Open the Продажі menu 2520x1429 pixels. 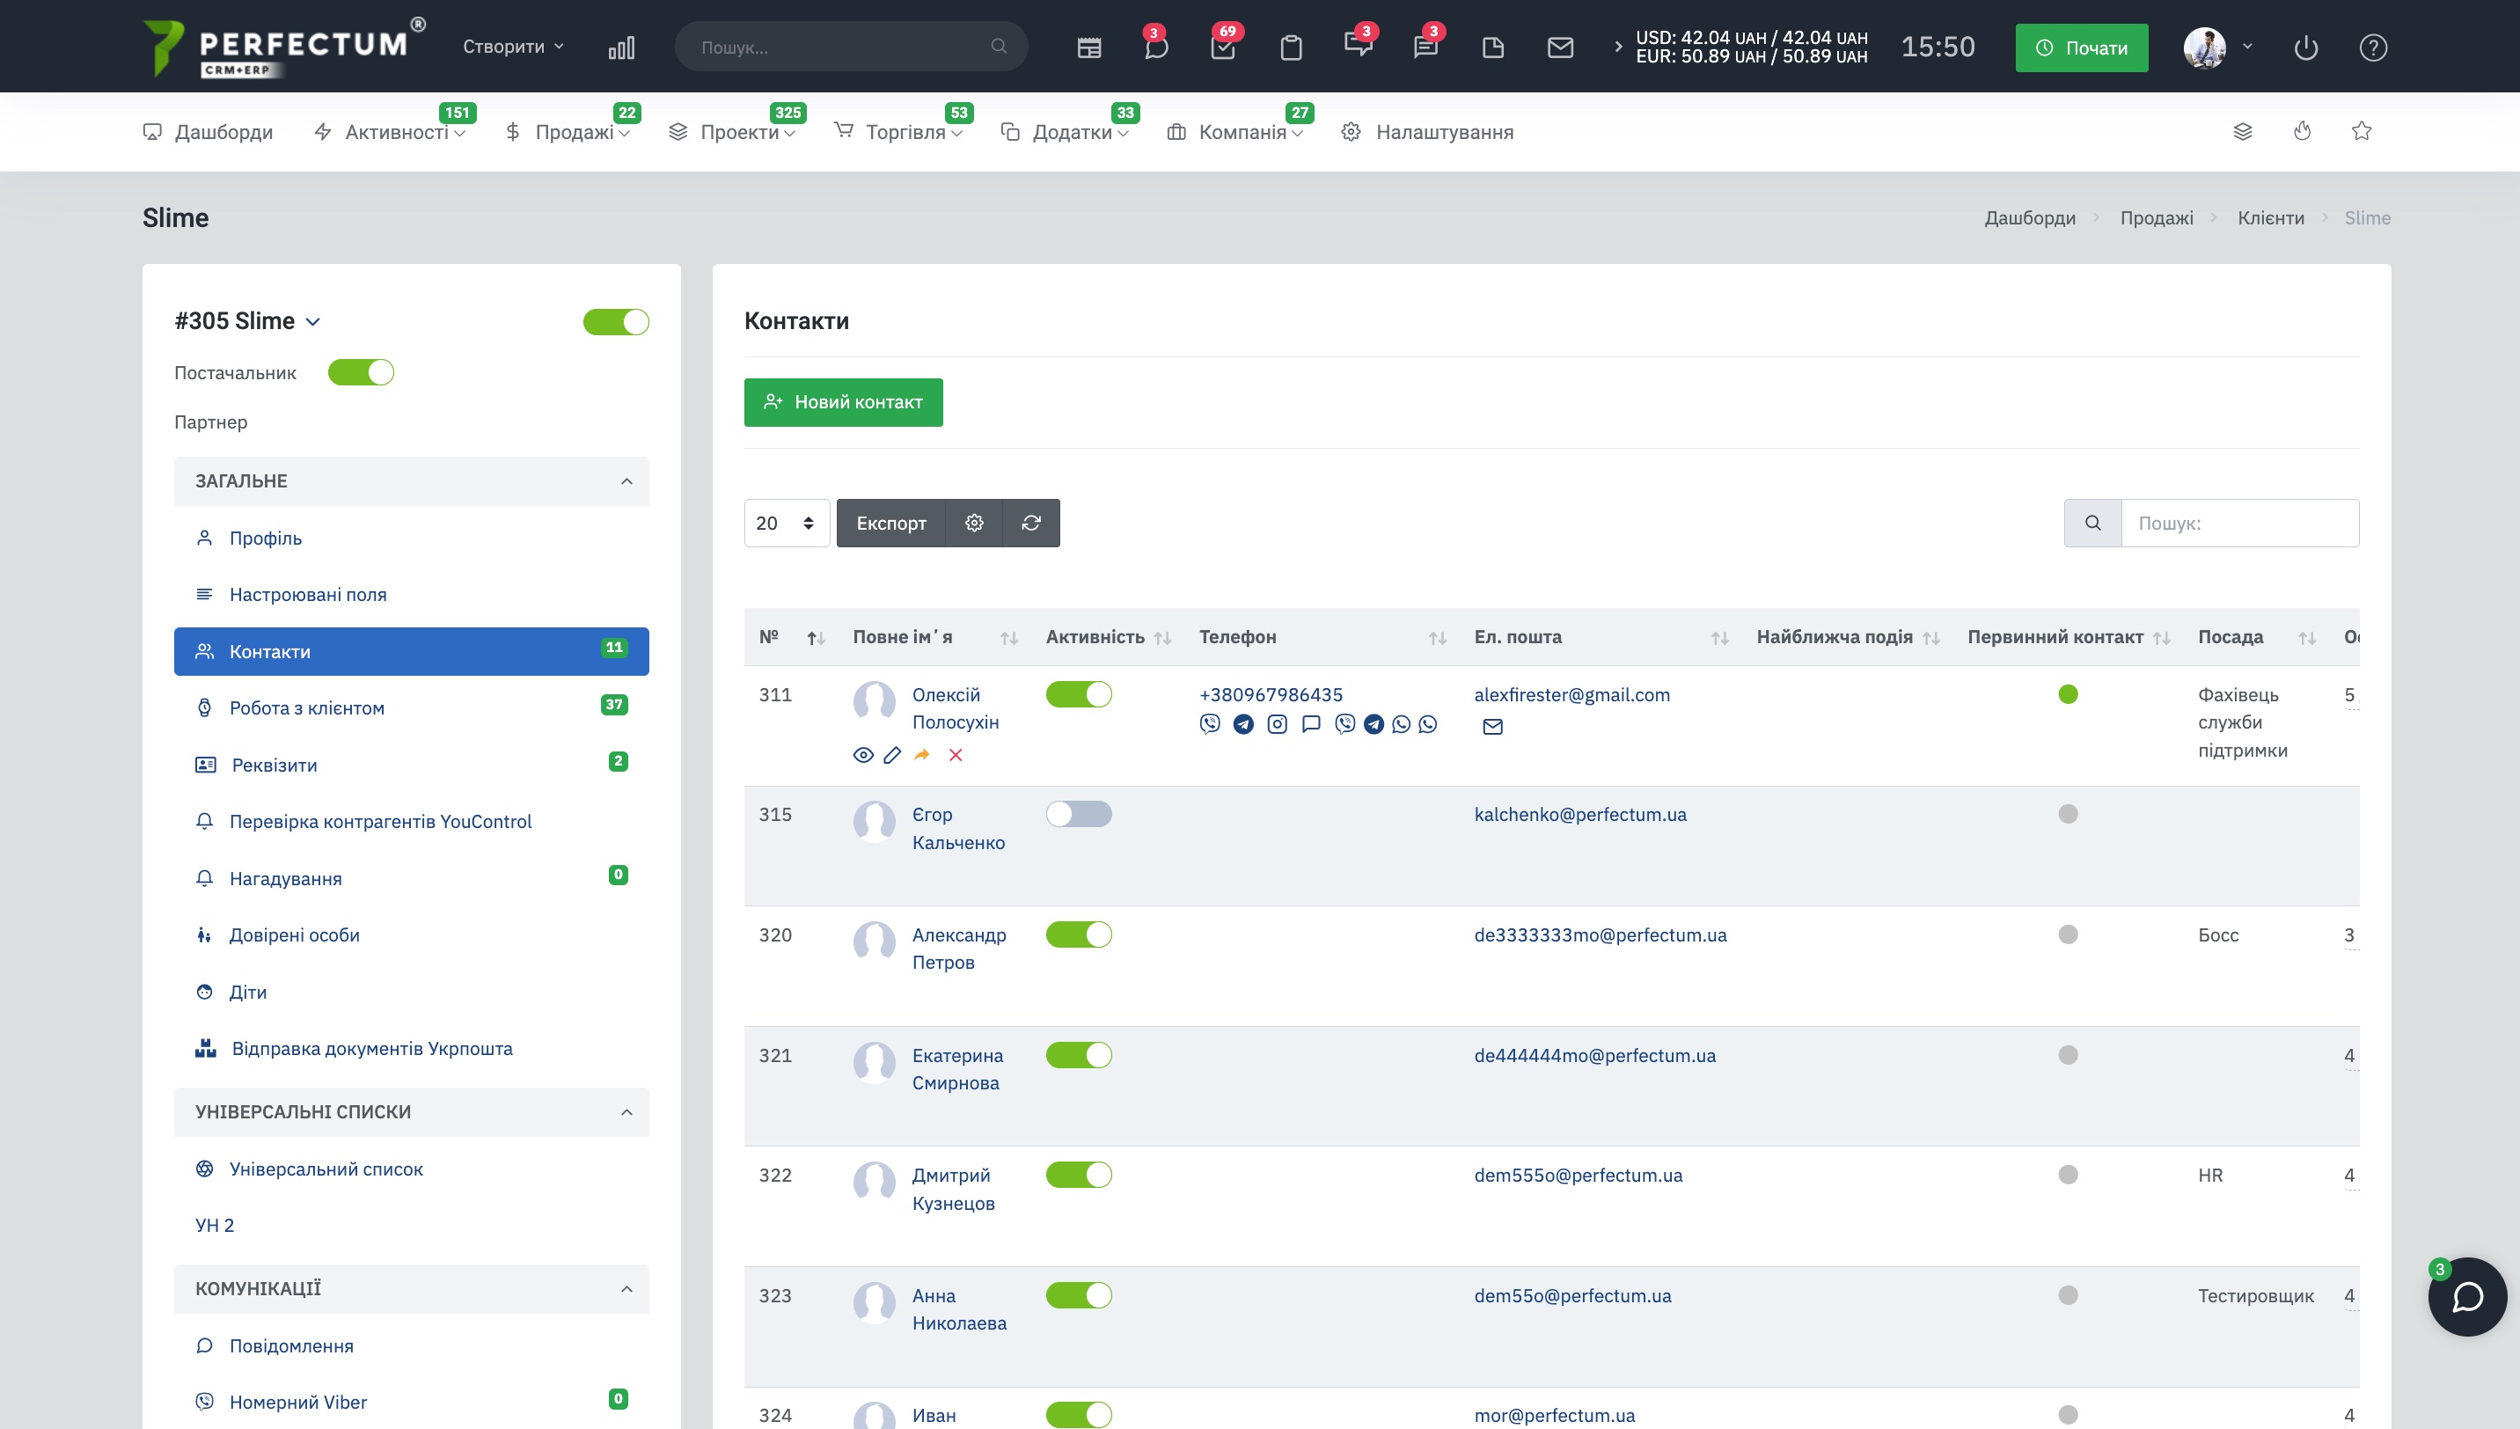[574, 131]
